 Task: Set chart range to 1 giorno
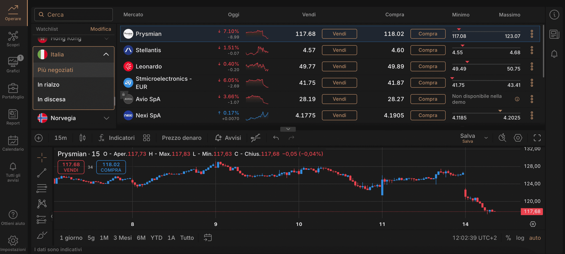(71, 238)
